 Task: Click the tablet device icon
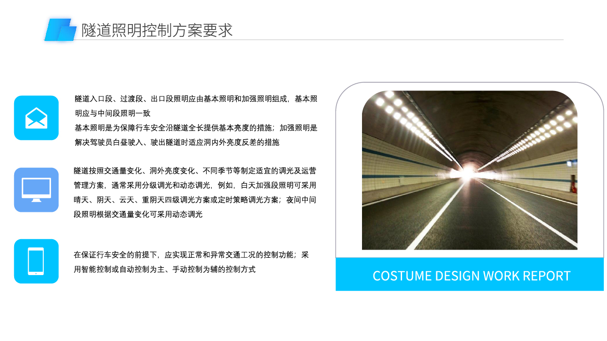pos(36,261)
